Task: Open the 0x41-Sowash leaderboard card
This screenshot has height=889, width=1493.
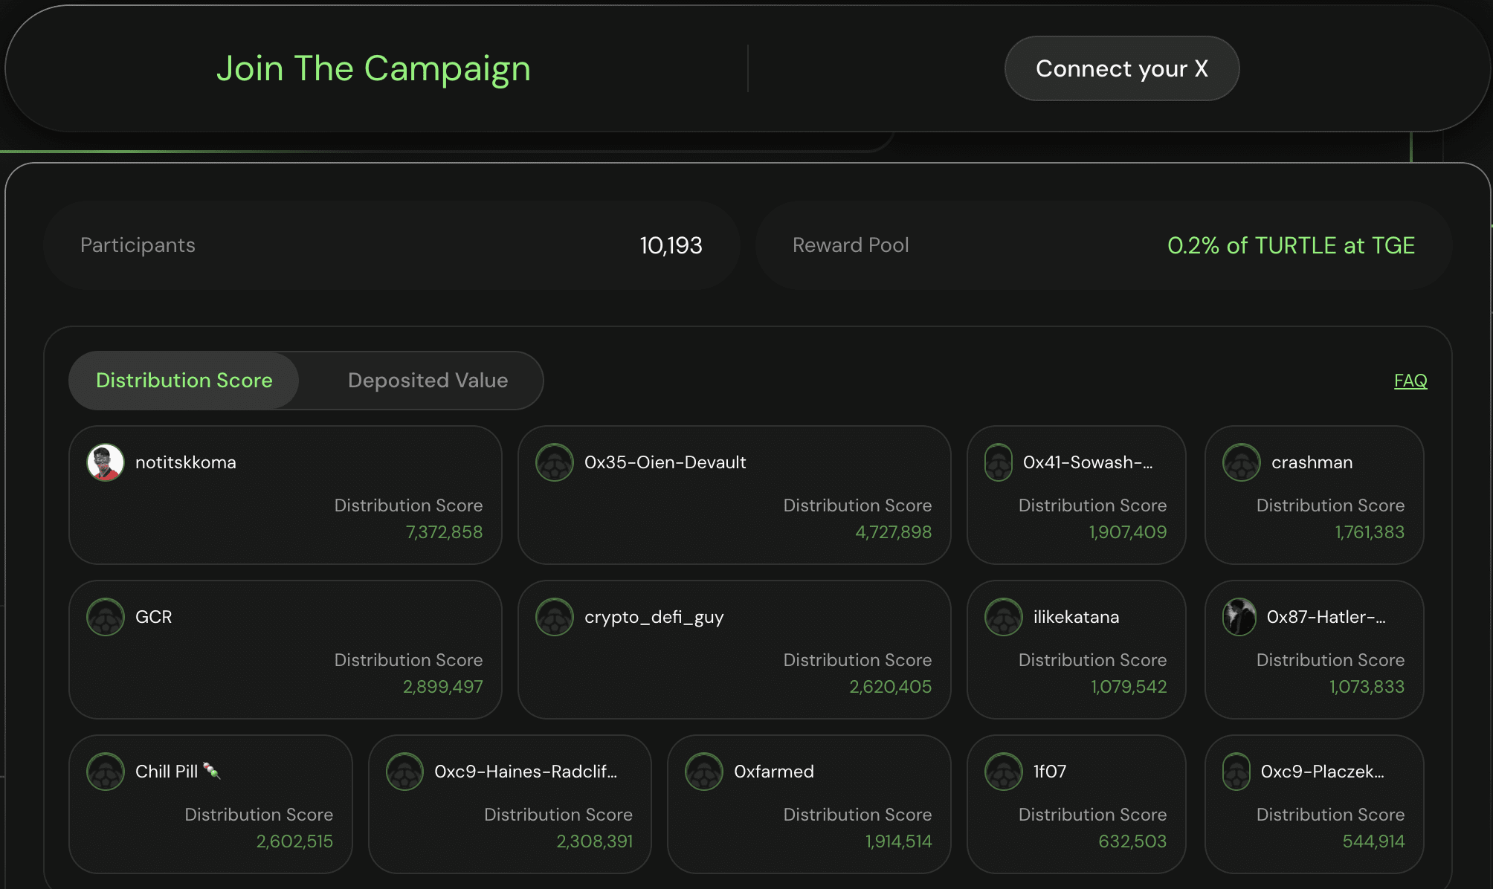Action: [x=1076, y=495]
